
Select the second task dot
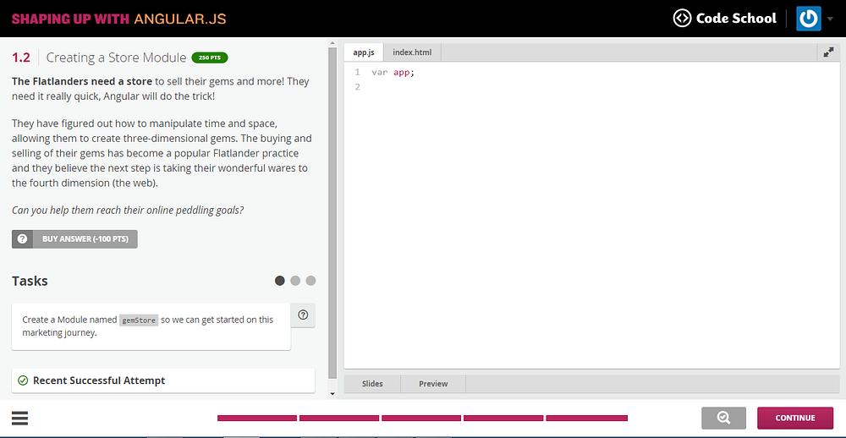click(x=295, y=281)
